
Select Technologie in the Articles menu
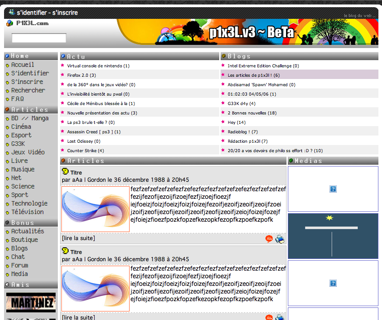pyautogui.click(x=29, y=203)
